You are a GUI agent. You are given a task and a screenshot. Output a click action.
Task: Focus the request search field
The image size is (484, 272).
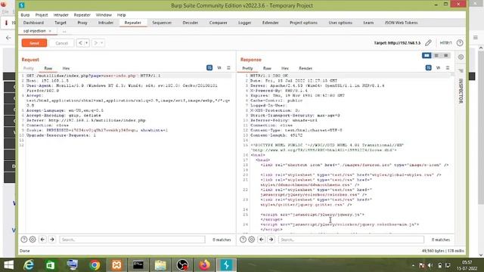coord(132,240)
